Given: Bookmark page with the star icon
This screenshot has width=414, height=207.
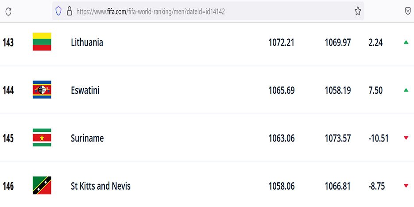Looking at the screenshot, I should pyautogui.click(x=358, y=11).
